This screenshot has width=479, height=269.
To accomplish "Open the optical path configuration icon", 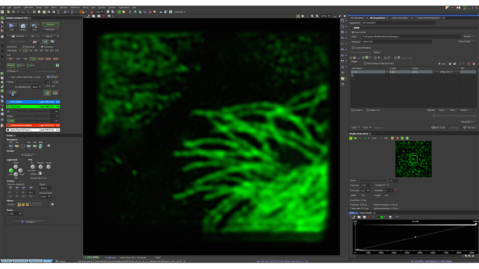I will [x=13, y=93].
